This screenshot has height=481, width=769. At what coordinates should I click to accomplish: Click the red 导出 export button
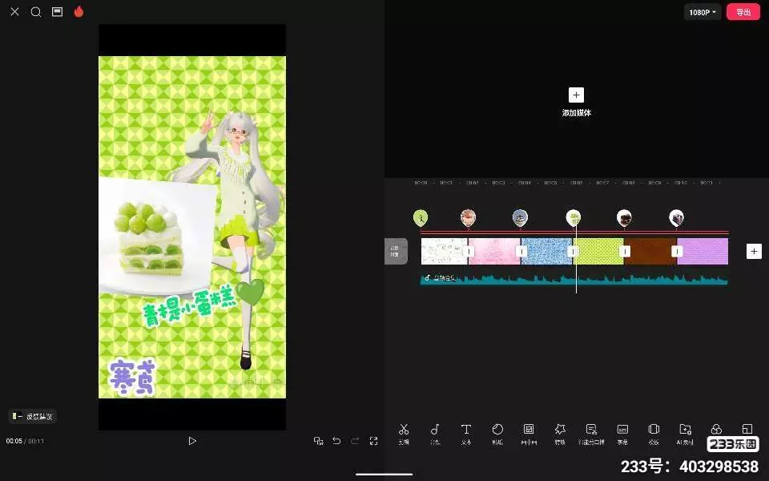coord(743,12)
